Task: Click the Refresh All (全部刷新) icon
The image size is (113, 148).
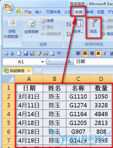Action: tap(32, 23)
